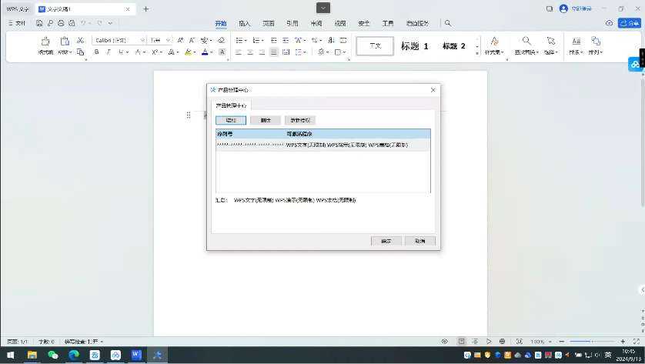Toggle justify alignment button
645x364 pixels.
(274, 52)
